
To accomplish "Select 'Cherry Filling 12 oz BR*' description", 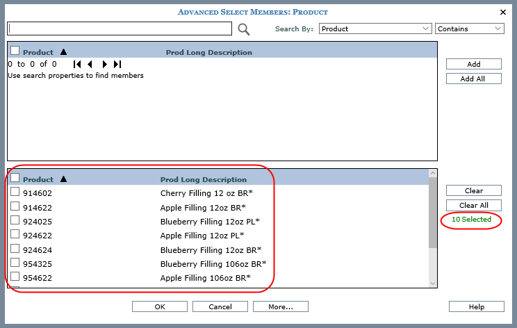I will [x=206, y=193].
